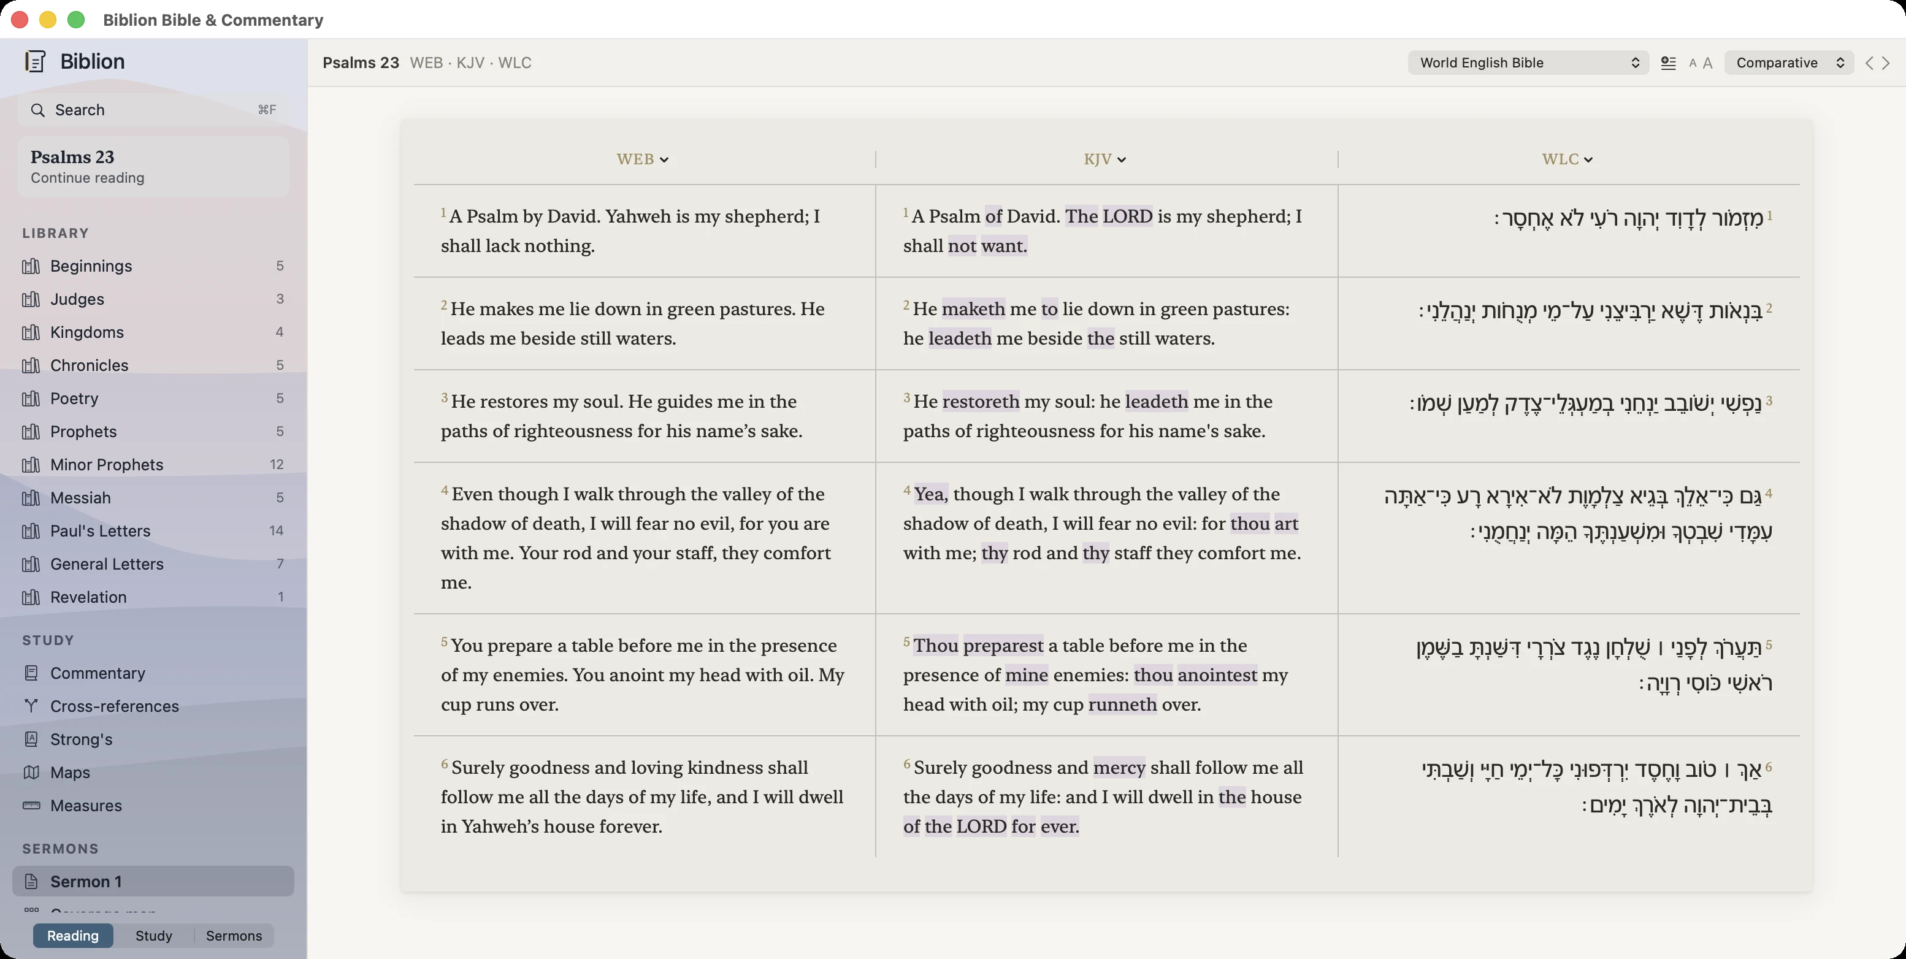Screen dimensions: 1906x959
Task: Click the Measures ruler icon
Action: [31, 805]
